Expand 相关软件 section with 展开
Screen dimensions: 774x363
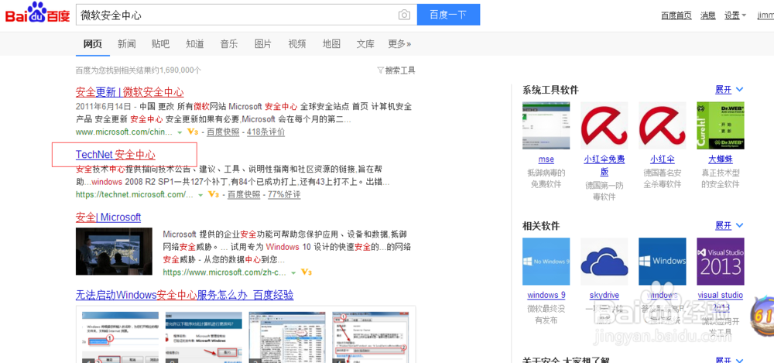729,226
